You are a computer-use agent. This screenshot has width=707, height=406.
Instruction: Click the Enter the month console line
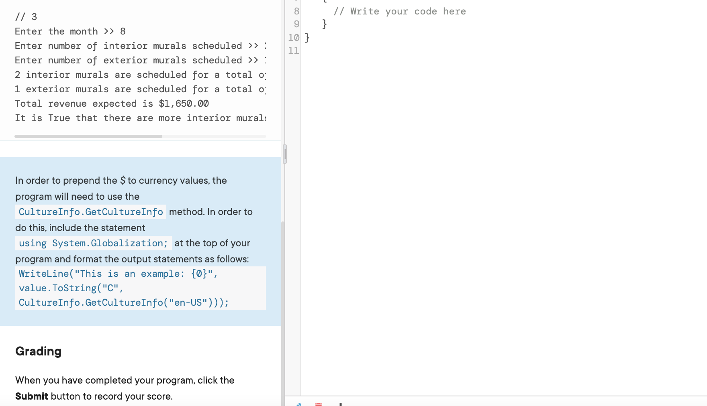point(70,31)
